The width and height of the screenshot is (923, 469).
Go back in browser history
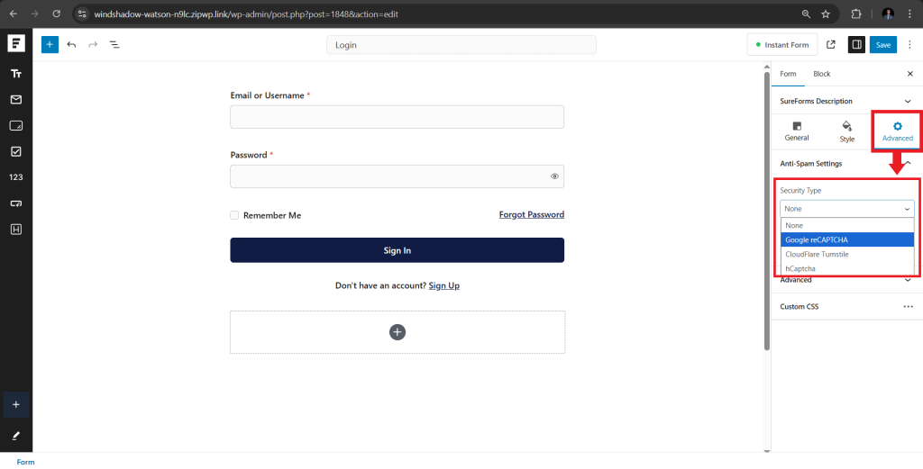coord(14,14)
